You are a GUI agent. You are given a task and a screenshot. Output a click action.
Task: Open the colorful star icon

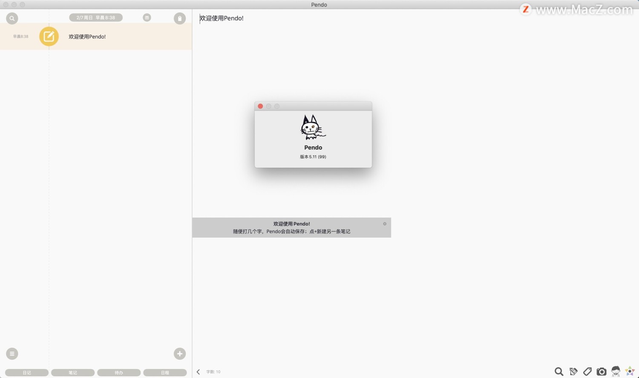[630, 372]
